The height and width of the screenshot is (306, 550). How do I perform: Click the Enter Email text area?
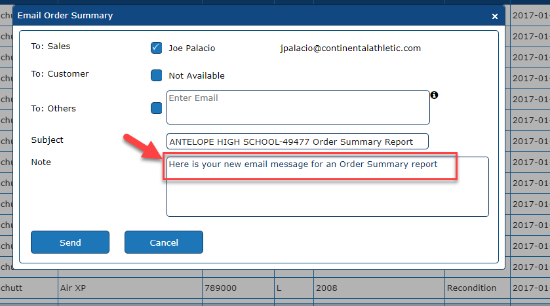tap(298, 107)
